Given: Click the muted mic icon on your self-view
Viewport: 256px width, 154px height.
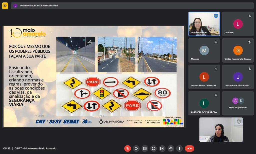Looking at the screenshot, I should (x=239, y=122).
